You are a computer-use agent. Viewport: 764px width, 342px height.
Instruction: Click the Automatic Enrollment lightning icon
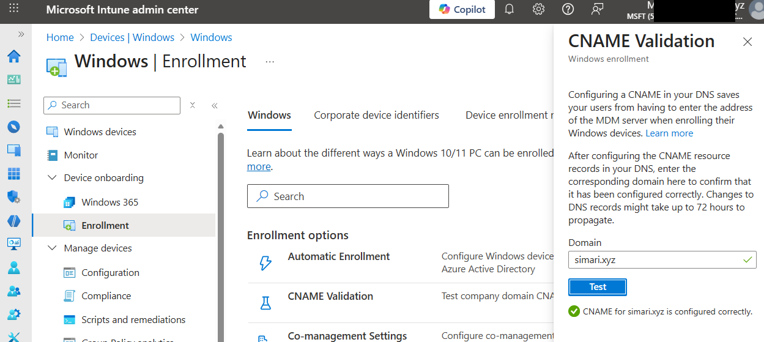[x=265, y=263]
